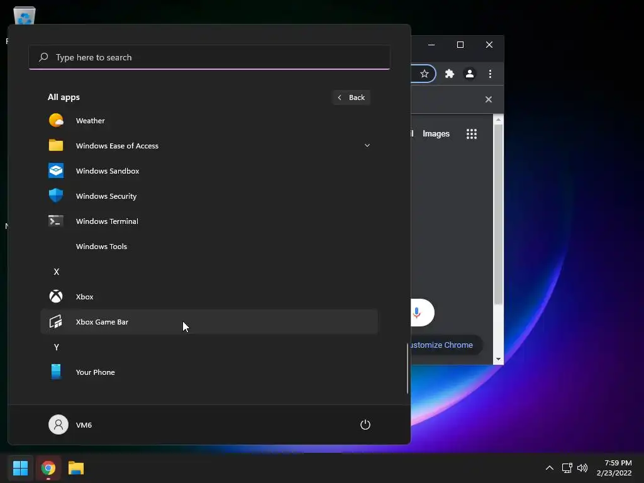The image size is (644, 483).
Task: Expand Windows Ease of Access chevron
Action: (x=367, y=145)
